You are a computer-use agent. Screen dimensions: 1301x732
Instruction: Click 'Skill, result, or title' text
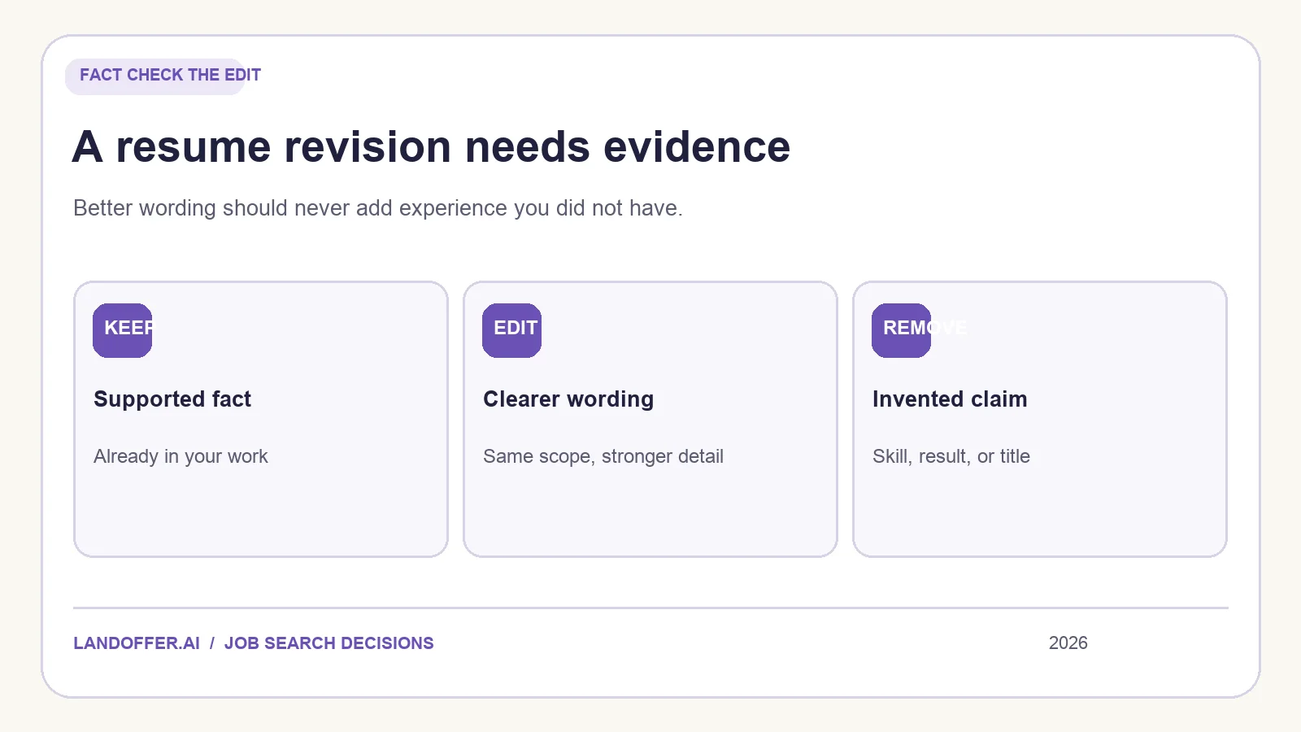click(951, 456)
